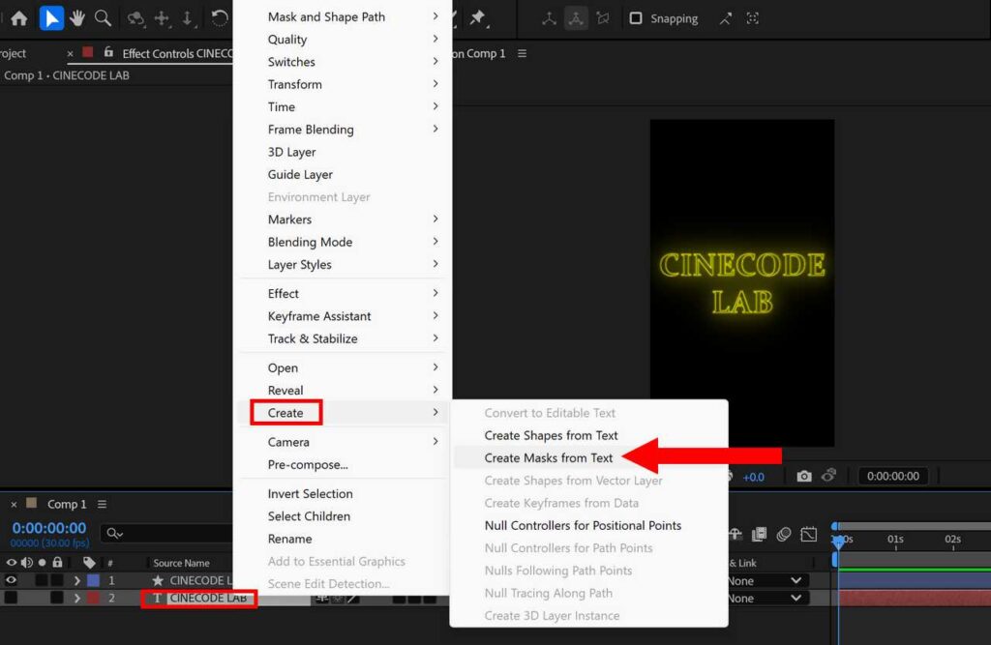Screen dimensions: 991x645
Task: Open the Graph Editor icon
Action: (809, 535)
